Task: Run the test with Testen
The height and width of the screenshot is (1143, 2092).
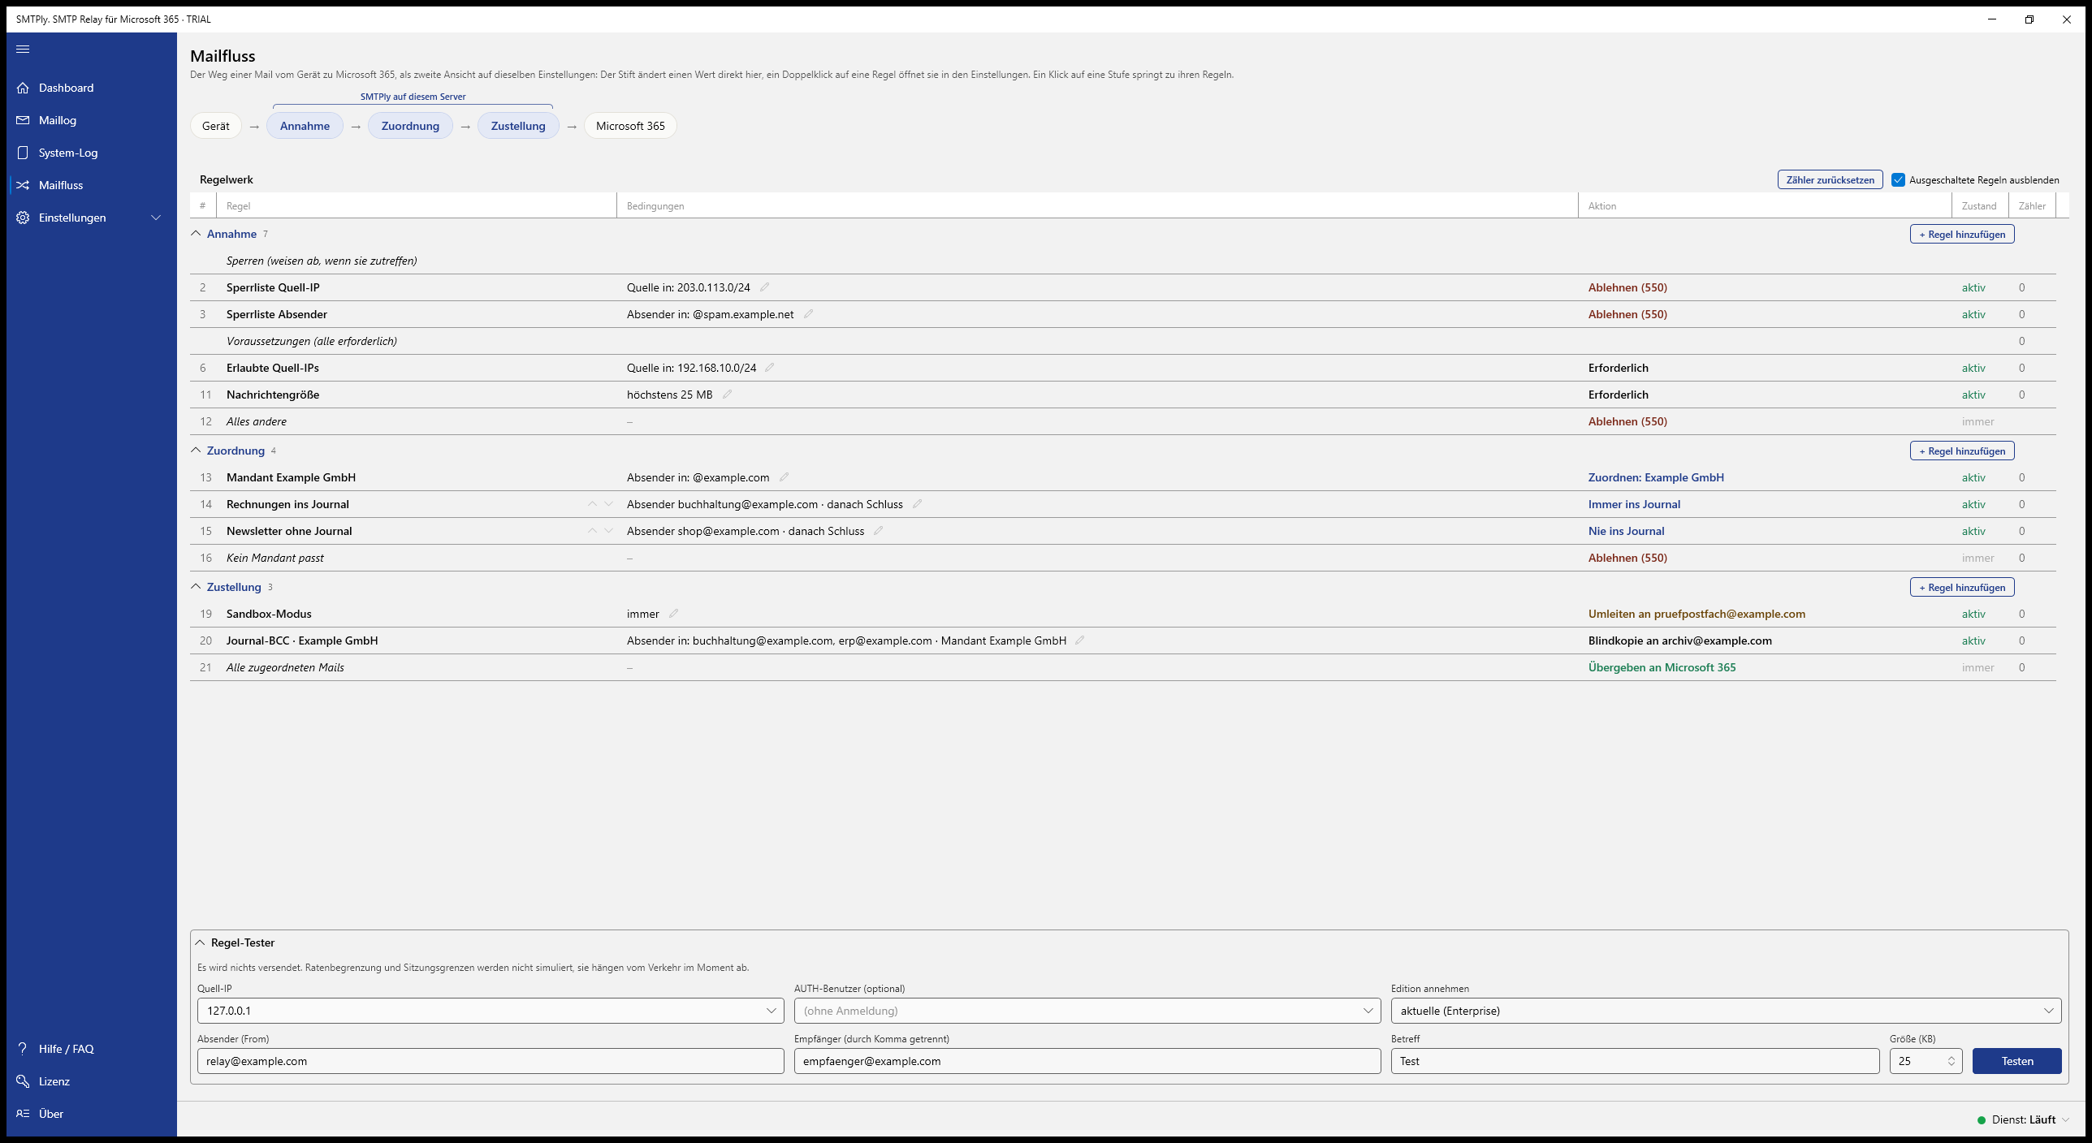Action: pyautogui.click(x=2017, y=1061)
